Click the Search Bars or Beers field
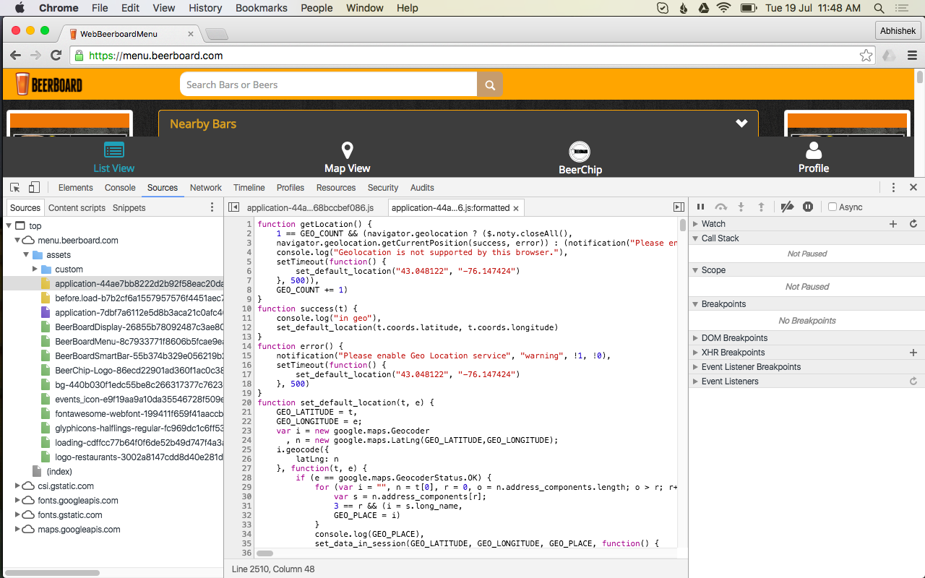 point(329,85)
